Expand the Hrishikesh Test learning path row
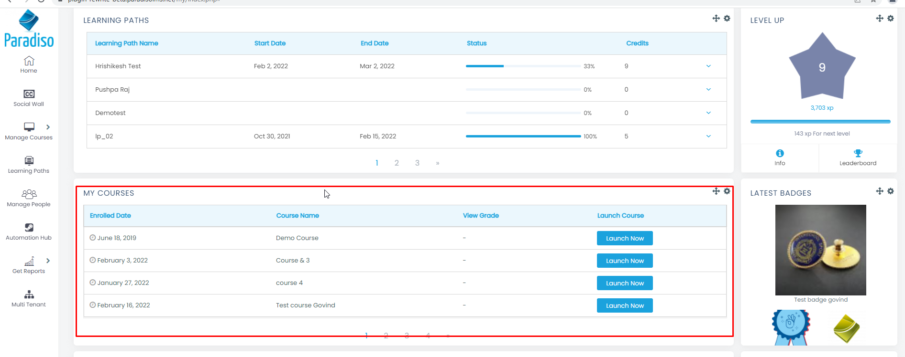The image size is (905, 357). click(708, 66)
